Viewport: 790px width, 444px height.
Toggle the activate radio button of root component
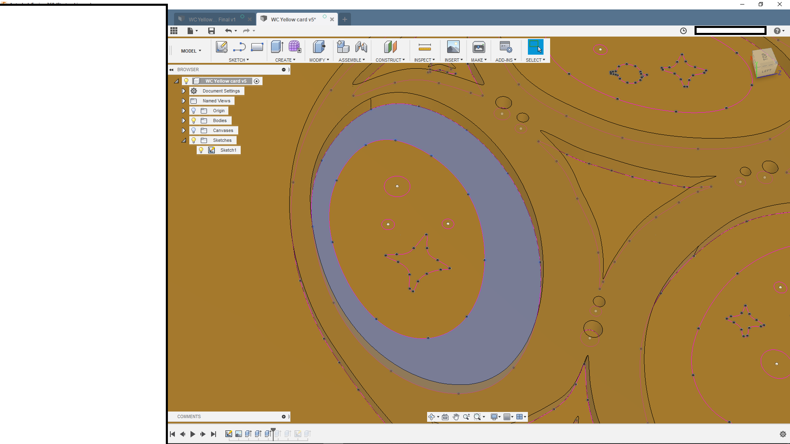(257, 81)
